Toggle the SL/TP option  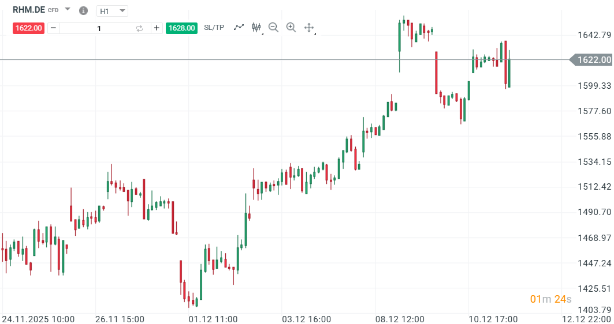(x=214, y=28)
